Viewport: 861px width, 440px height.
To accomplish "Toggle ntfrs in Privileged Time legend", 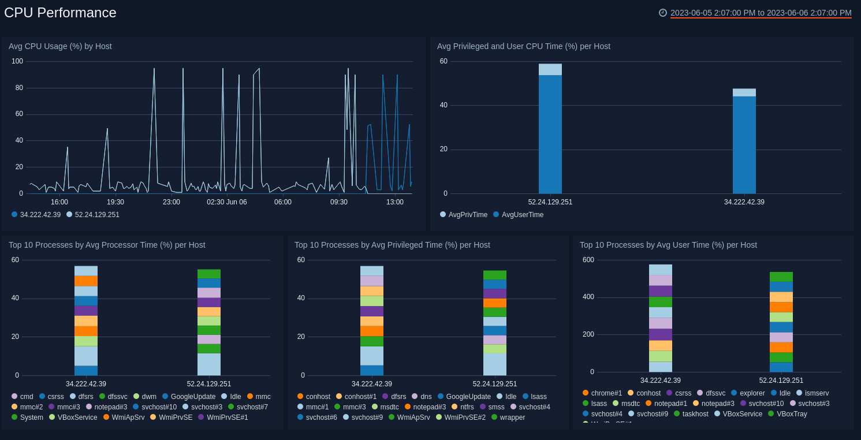I will point(463,407).
